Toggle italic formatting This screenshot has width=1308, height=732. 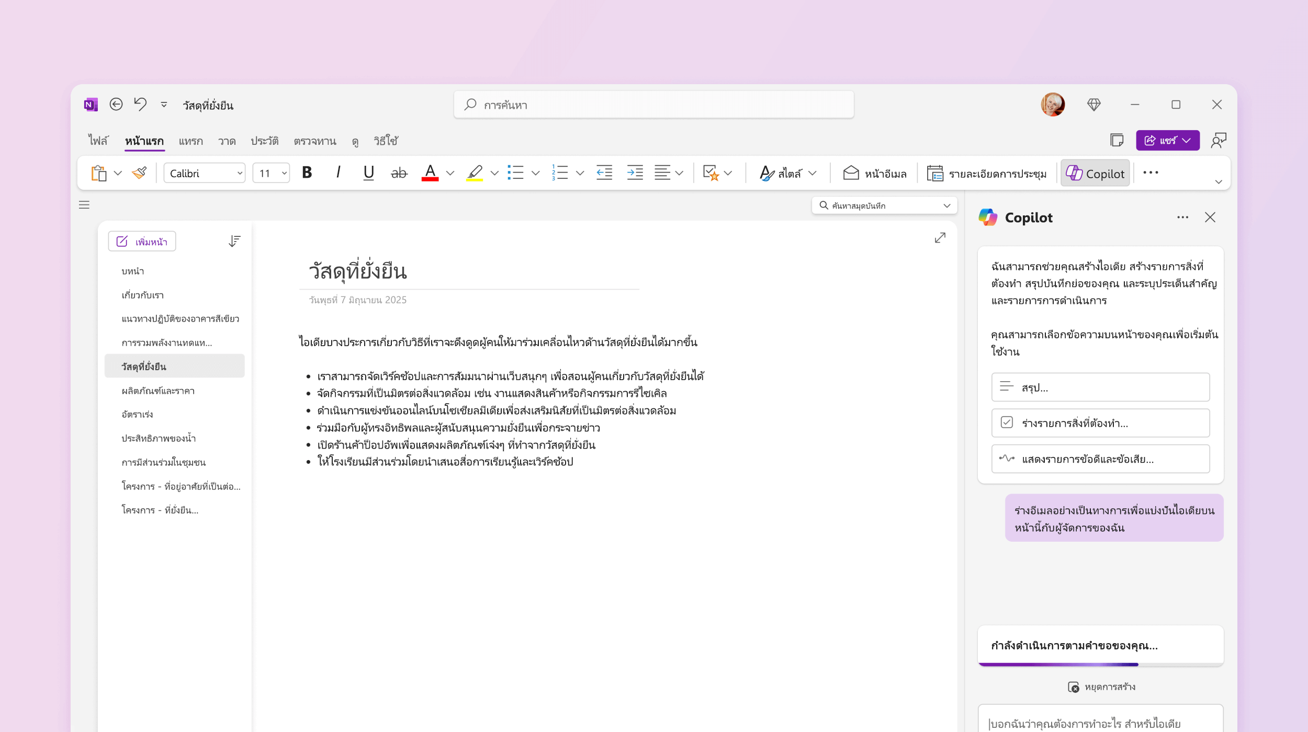tap(338, 173)
